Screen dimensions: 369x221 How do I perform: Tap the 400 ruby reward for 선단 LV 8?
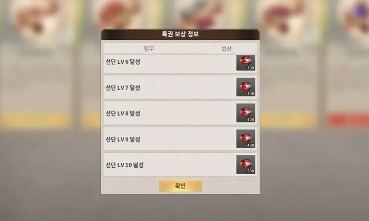246,112
